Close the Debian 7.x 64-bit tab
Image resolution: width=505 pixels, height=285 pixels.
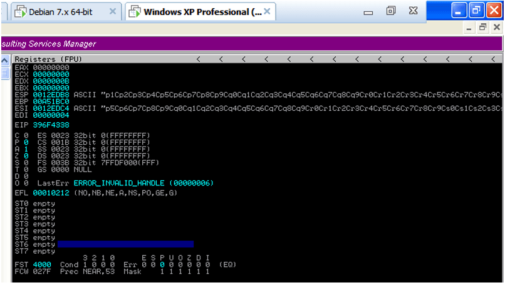(113, 11)
